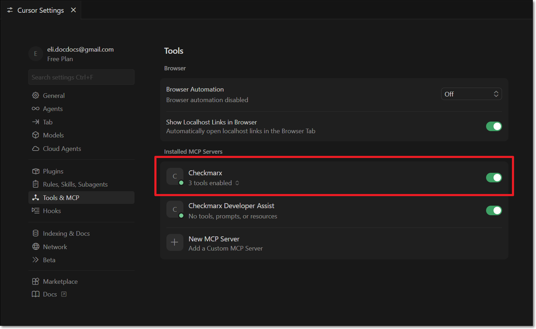Click the Plugins box icon
Viewport: 536px width, 329px height.
click(x=35, y=171)
